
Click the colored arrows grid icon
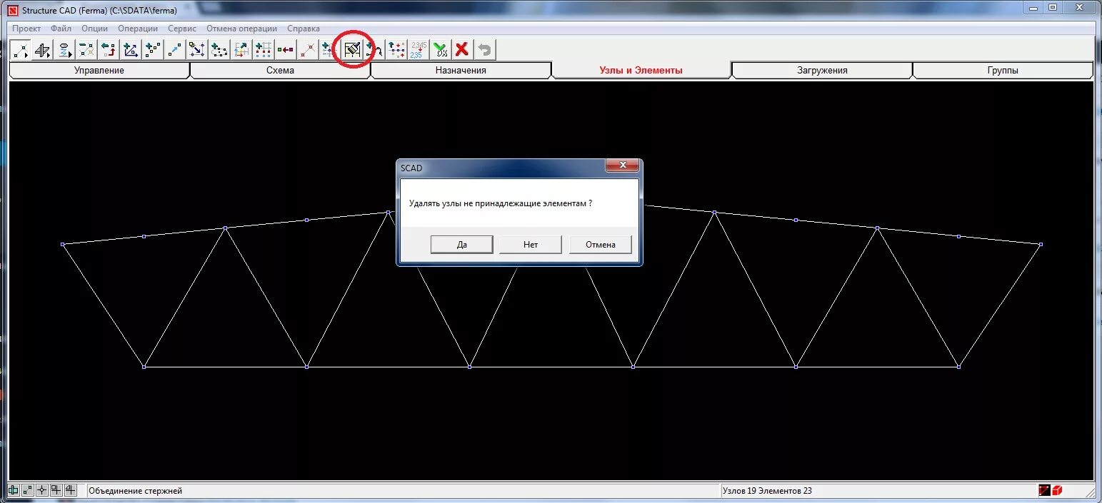[x=241, y=50]
